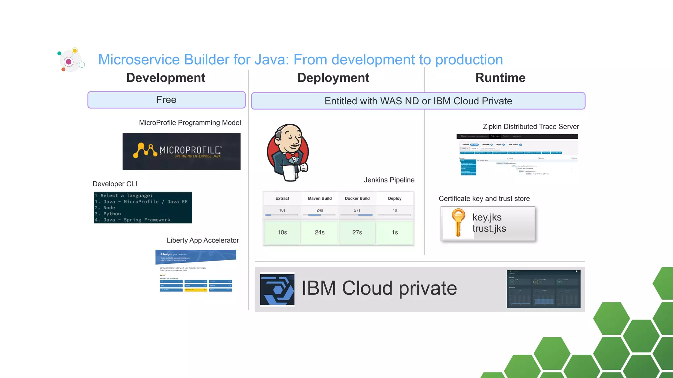The width and height of the screenshot is (673, 378).
Task: Click the Docker Build progress bar
Action: [x=357, y=215]
